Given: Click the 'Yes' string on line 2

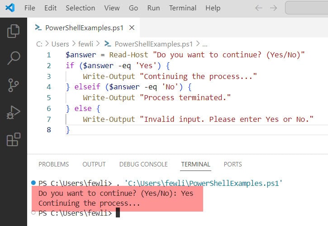Looking at the screenshot, I should pyautogui.click(x=146, y=66).
